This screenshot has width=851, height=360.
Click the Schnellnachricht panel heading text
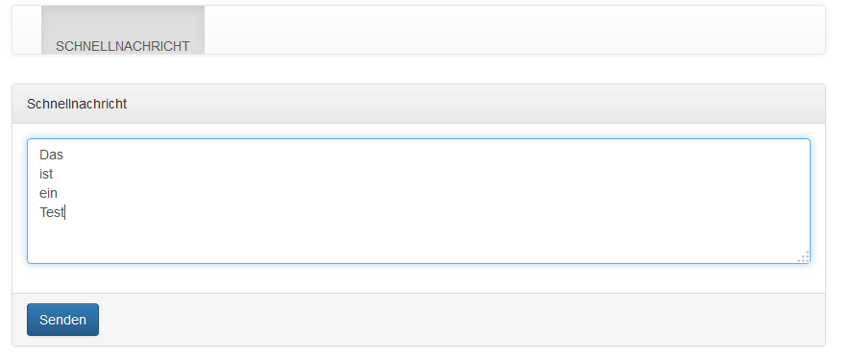click(77, 104)
